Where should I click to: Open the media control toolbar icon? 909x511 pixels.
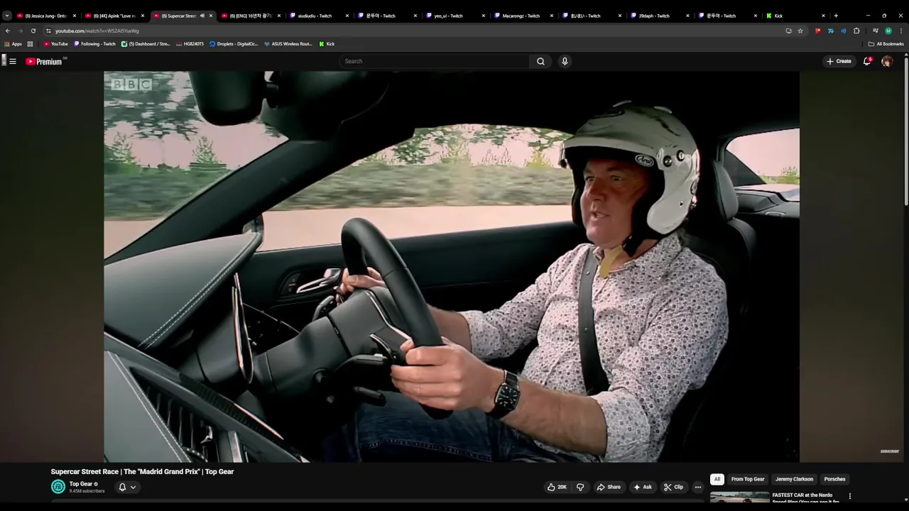[x=876, y=31]
